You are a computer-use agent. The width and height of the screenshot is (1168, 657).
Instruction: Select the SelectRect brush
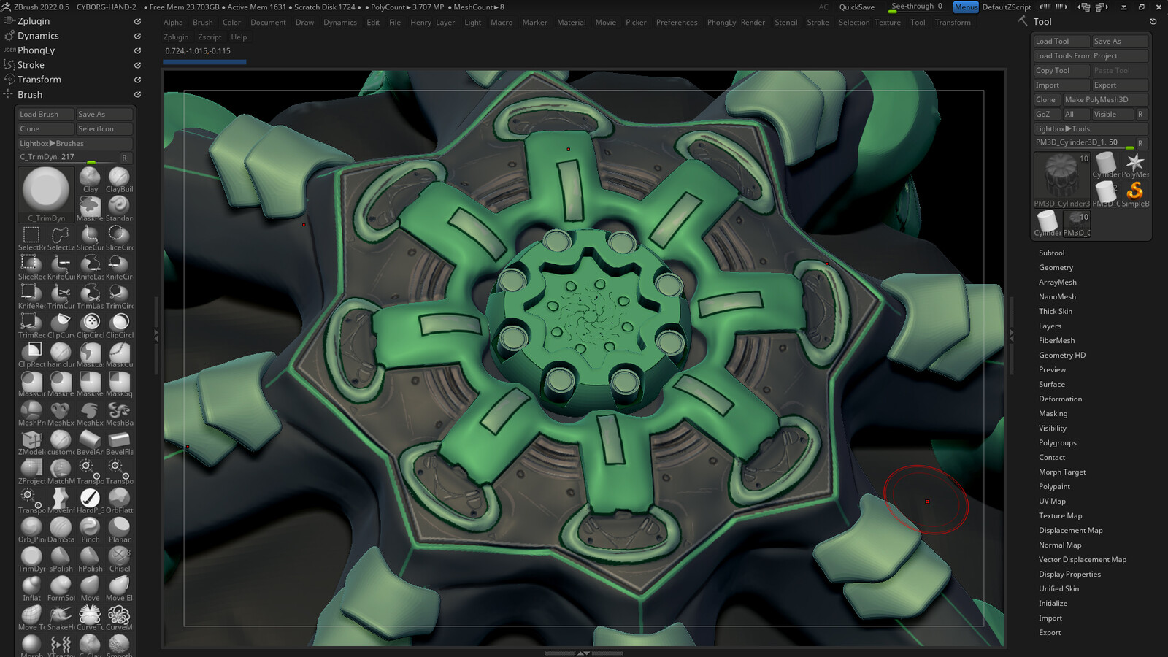pyautogui.click(x=31, y=238)
